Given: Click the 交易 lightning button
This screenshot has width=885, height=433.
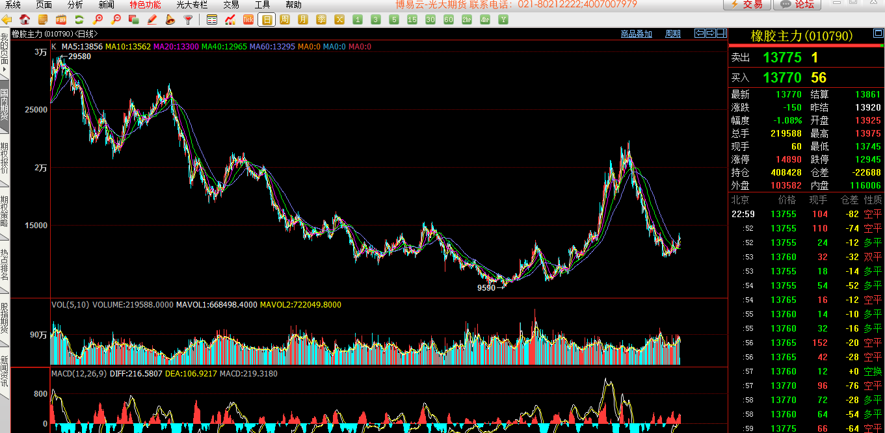Looking at the screenshot, I should click(x=747, y=5).
